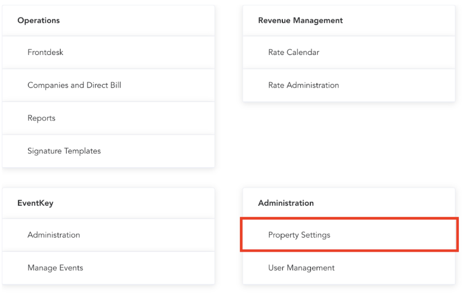Click the Revenue Management section header

pyautogui.click(x=300, y=20)
